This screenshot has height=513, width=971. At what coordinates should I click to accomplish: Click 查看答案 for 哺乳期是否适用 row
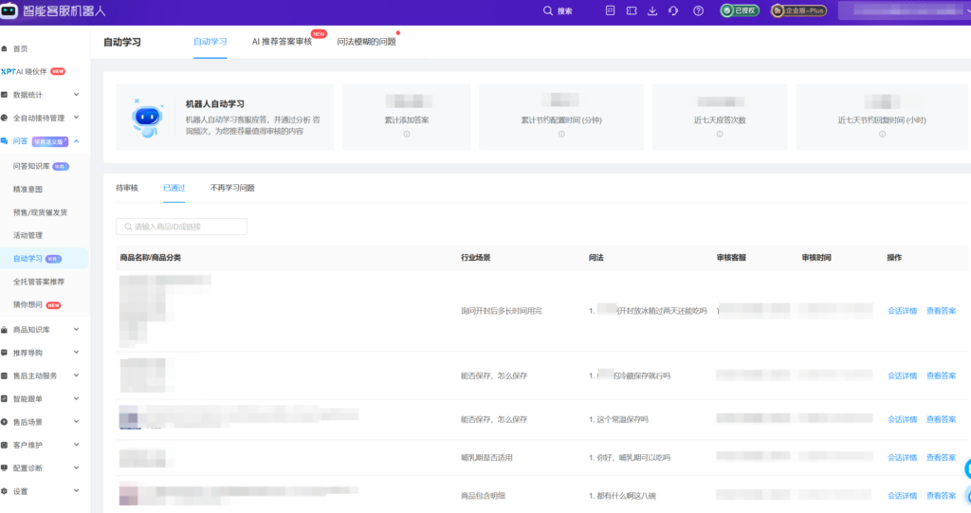click(941, 458)
